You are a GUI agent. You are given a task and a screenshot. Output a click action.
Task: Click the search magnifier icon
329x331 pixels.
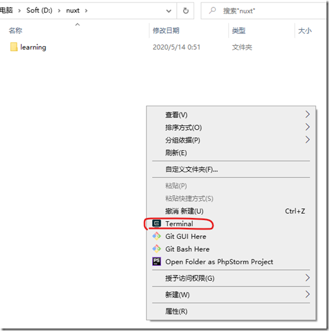pyautogui.click(x=212, y=10)
